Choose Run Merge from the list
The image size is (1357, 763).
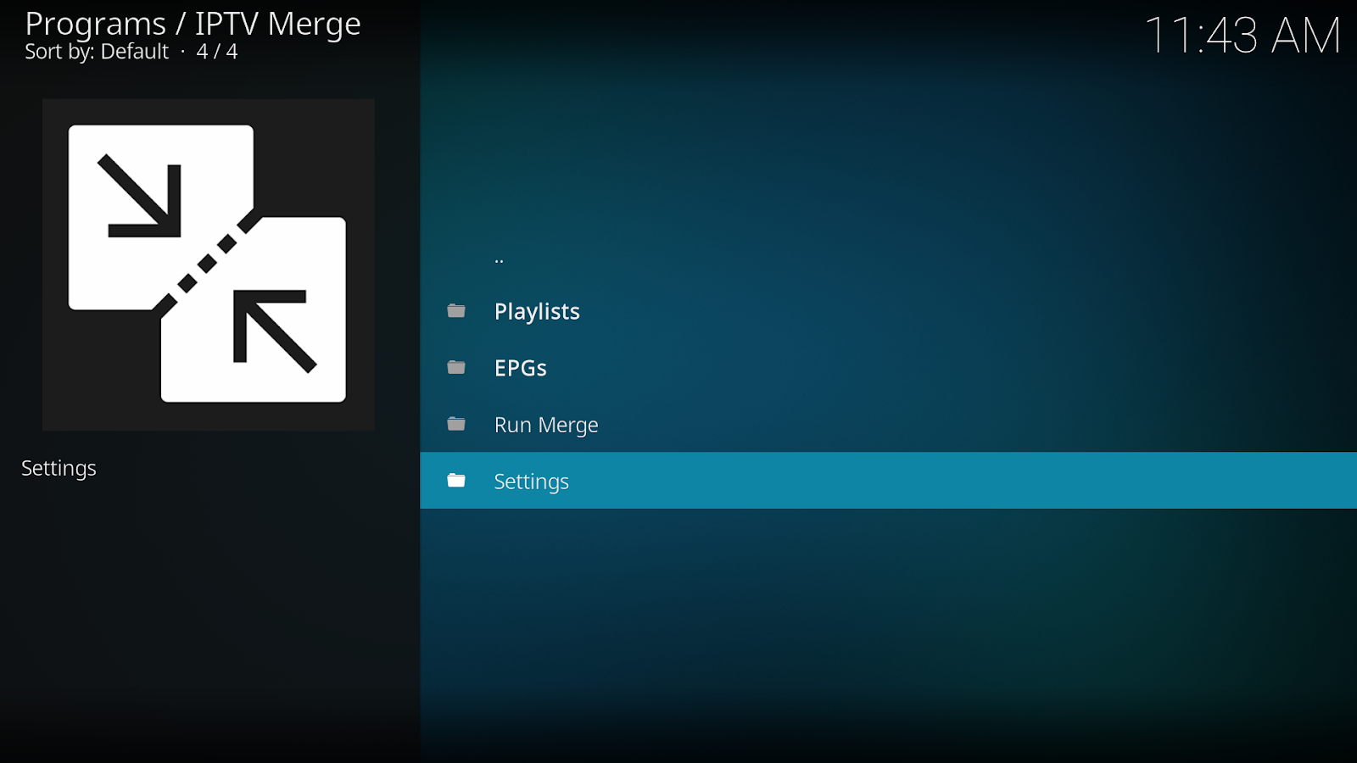click(888, 424)
